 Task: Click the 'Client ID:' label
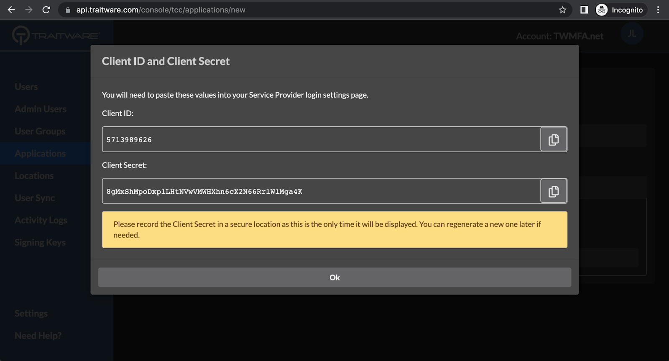pos(117,113)
